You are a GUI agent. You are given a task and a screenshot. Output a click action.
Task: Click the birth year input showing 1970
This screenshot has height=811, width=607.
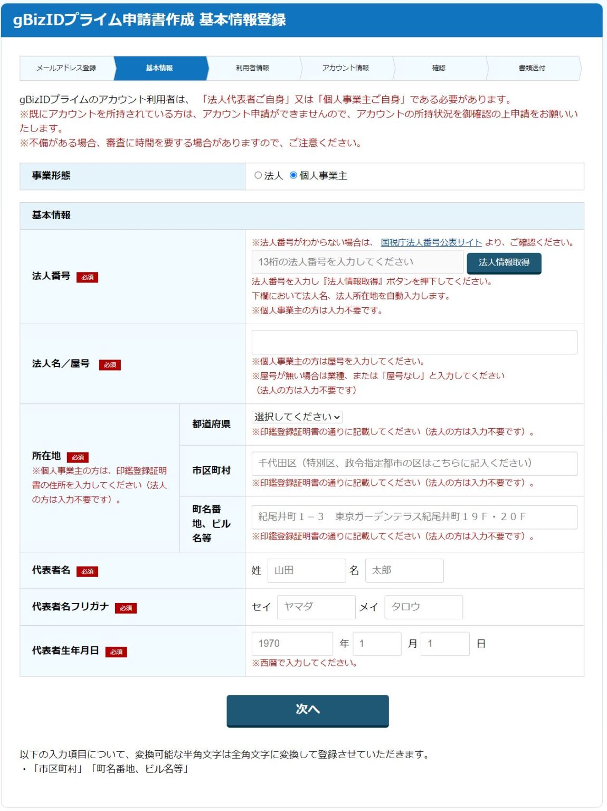[x=291, y=643]
